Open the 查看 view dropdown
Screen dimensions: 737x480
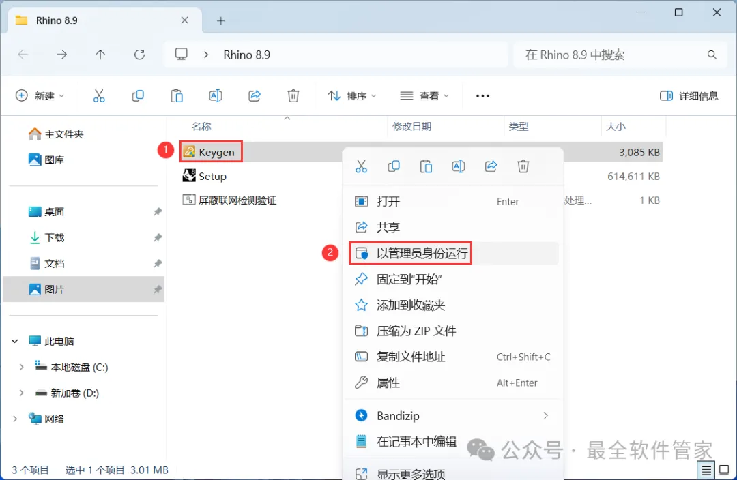tap(424, 96)
